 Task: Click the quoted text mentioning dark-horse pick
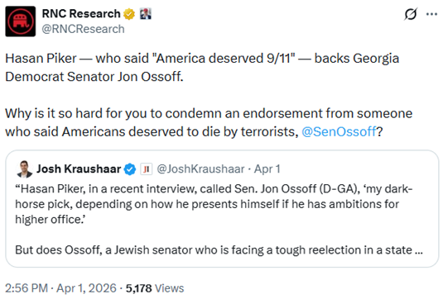tap(214, 204)
